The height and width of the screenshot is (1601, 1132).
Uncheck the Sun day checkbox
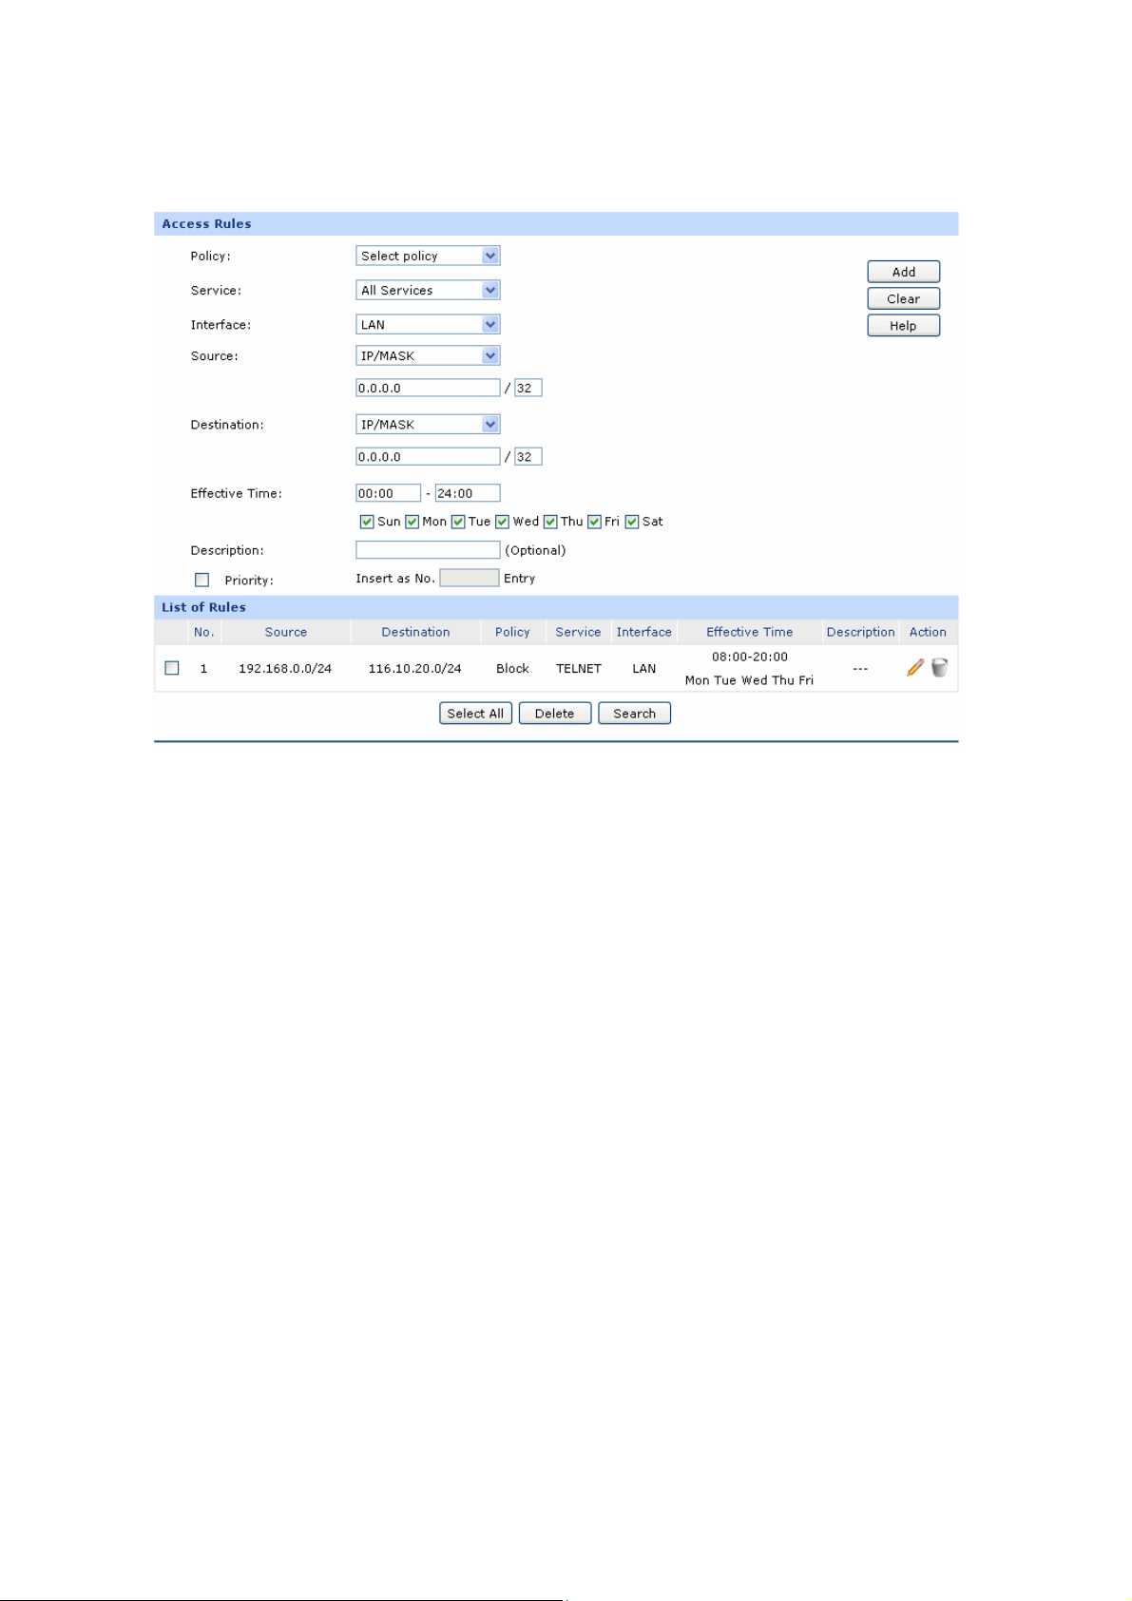(x=367, y=522)
